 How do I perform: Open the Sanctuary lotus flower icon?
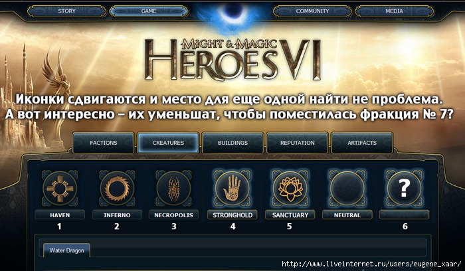(290, 188)
